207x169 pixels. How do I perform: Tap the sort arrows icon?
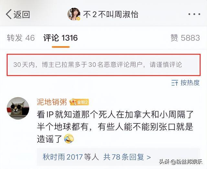pyautogui.click(x=175, y=83)
